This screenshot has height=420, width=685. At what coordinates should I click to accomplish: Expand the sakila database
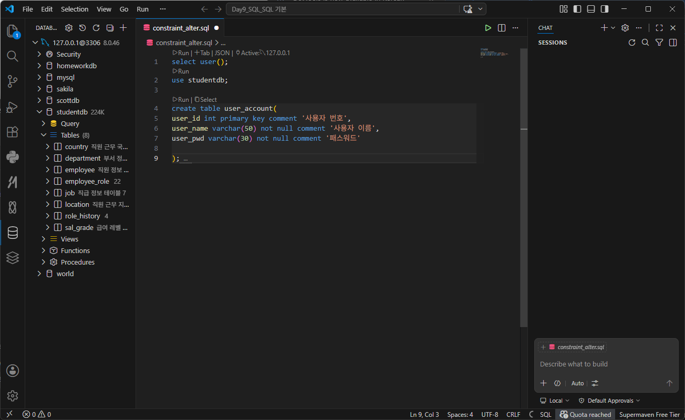39,89
